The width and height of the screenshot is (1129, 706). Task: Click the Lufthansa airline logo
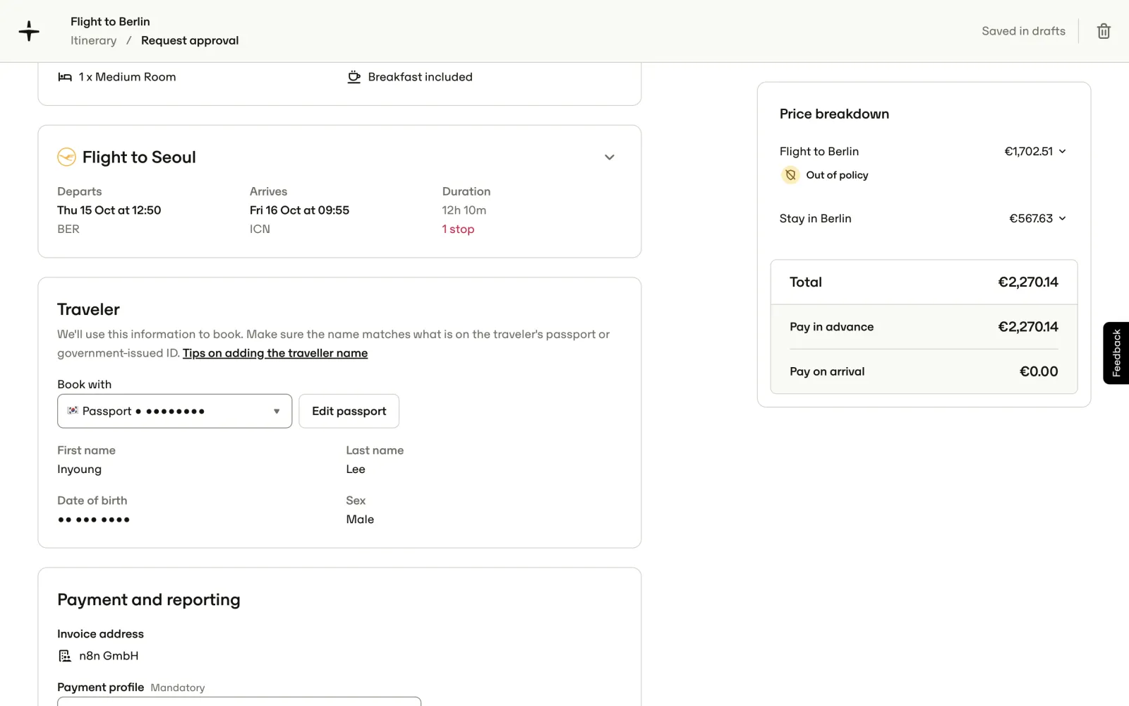[66, 157]
